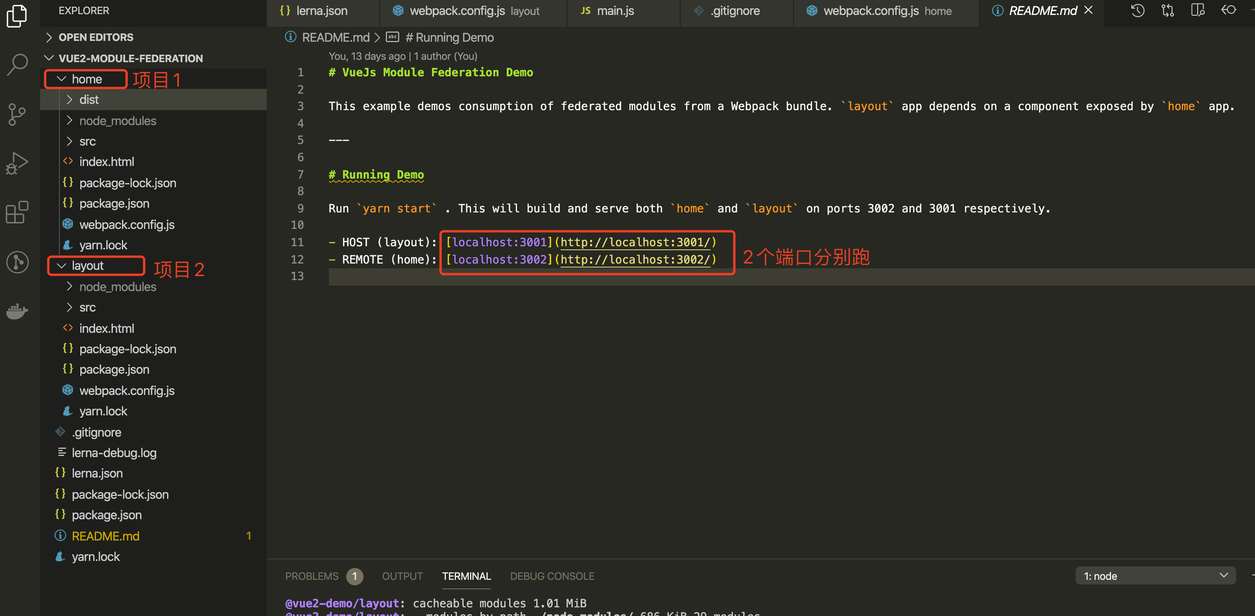This screenshot has height=616, width=1255.
Task: Open the file timeline history icon
Action: 1138,11
